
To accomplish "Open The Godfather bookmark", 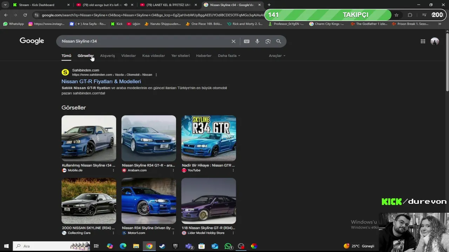I will coord(369,24).
